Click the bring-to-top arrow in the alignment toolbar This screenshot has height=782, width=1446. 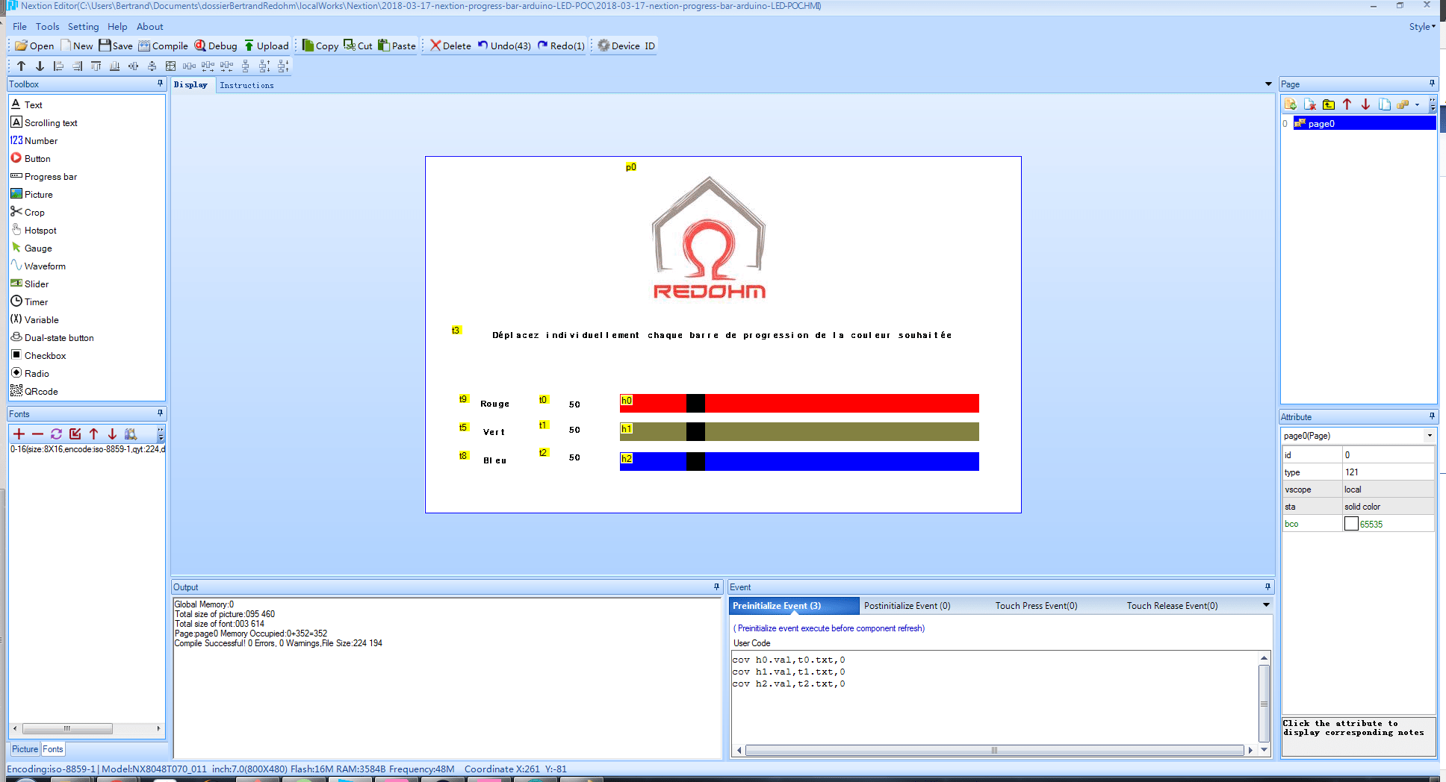click(x=21, y=66)
